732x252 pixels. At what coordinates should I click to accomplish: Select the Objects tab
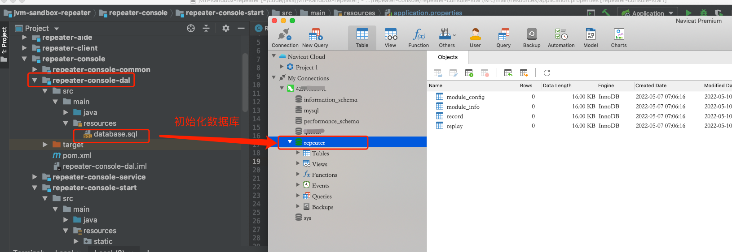(x=448, y=57)
